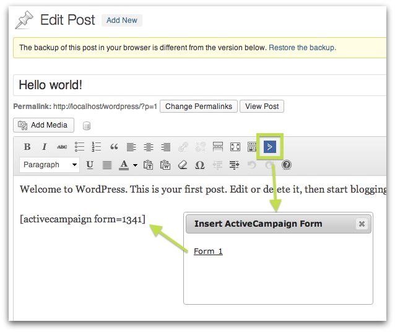This screenshot has width=395, height=332.
Task: Paste from Word
Action: point(165,165)
